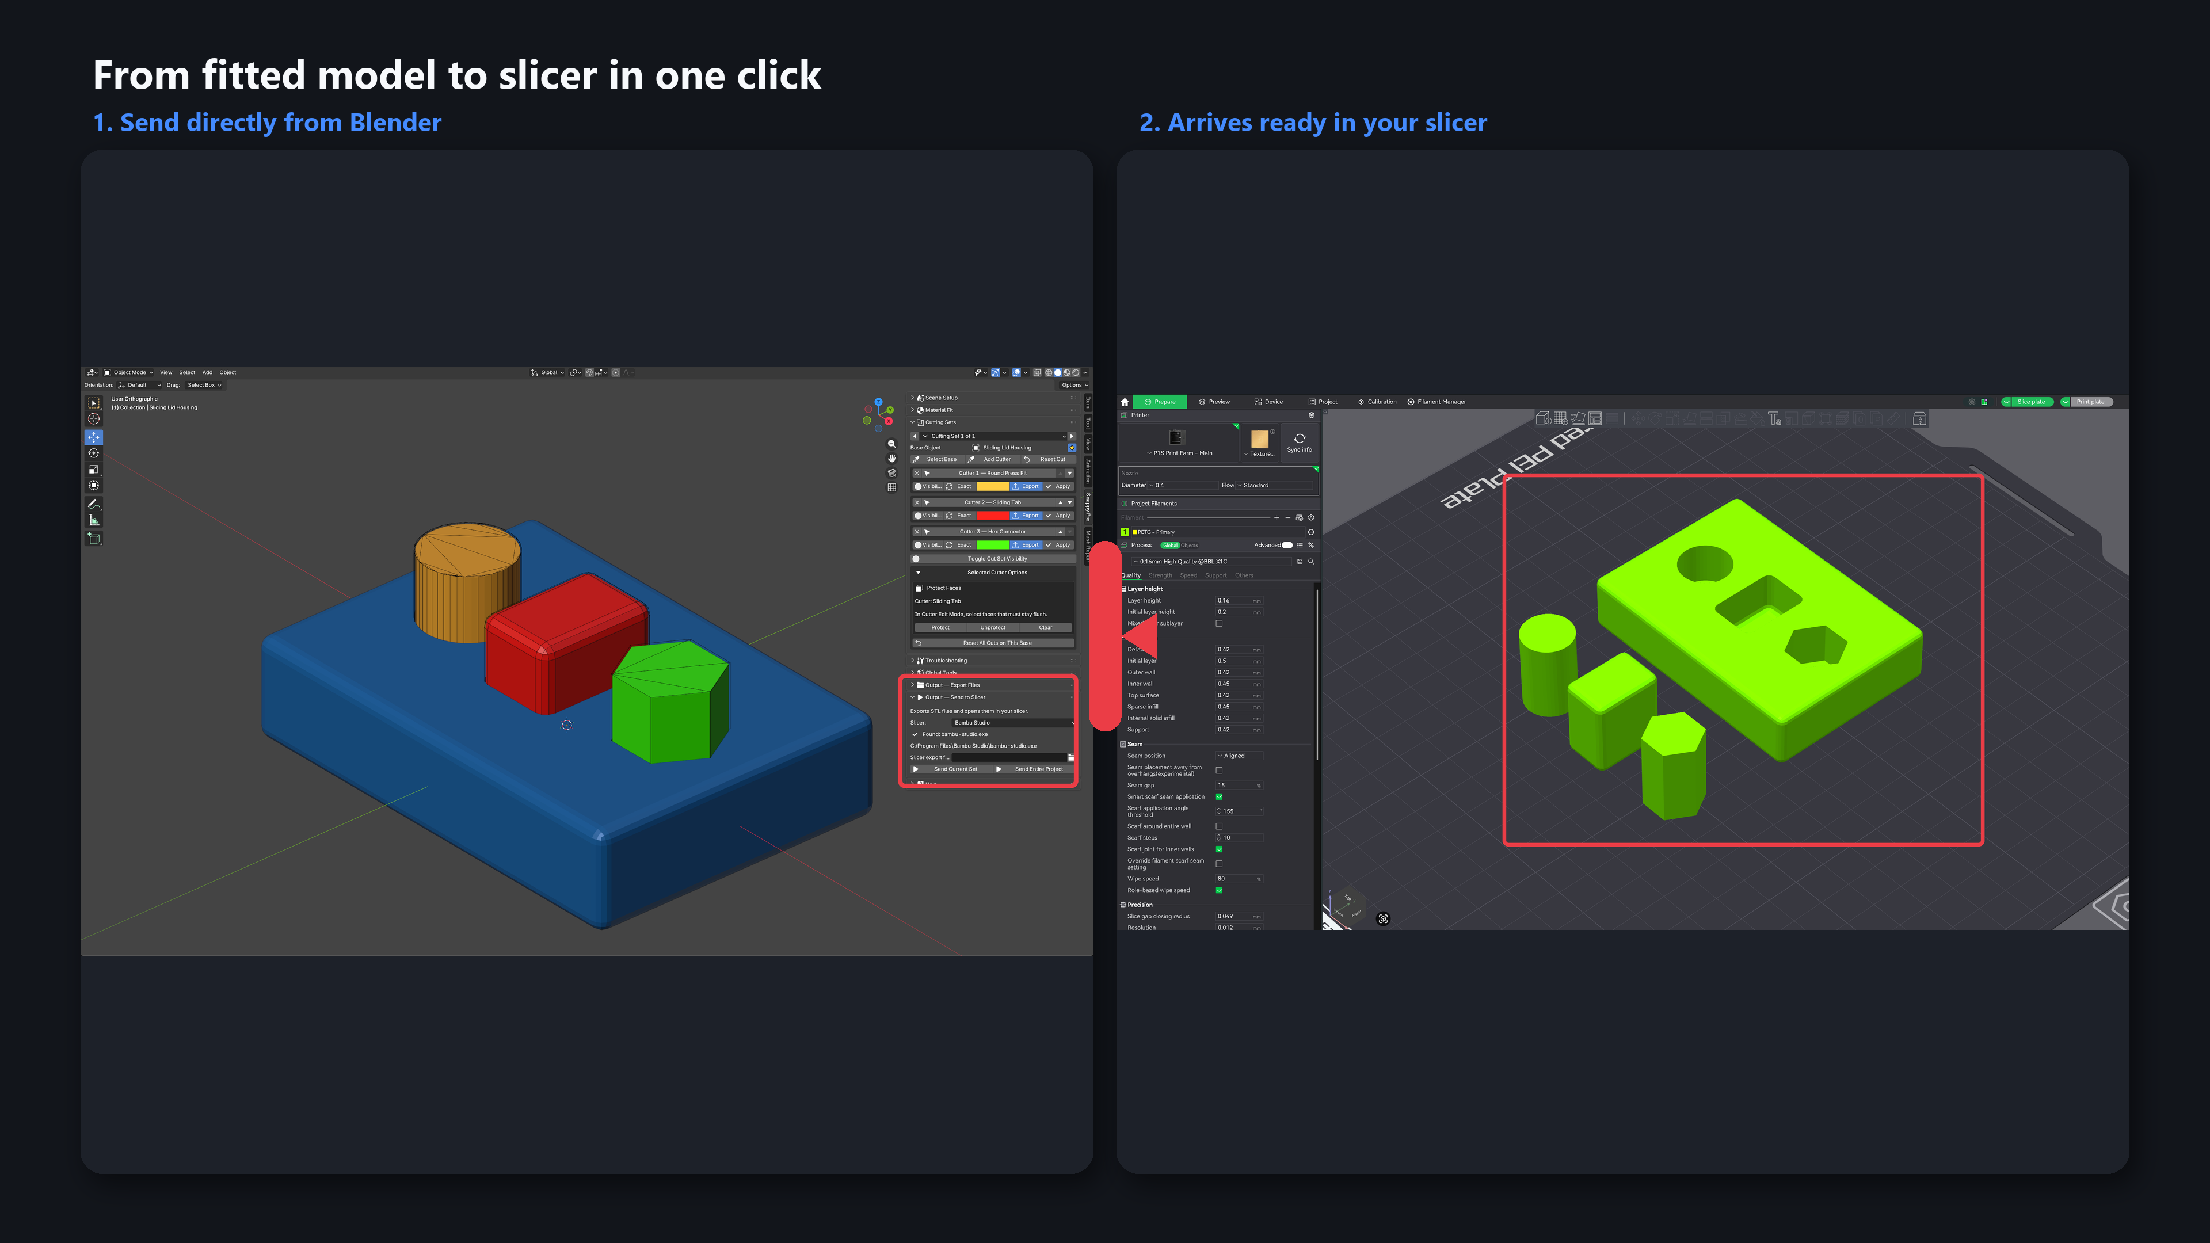Viewport: 2210px width, 1243px height.
Task: Open the Select menu in Blender header
Action: coord(187,372)
